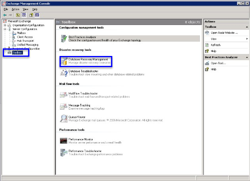Open the File menu
Screen dimensions: 250x181
(x=6, y=9)
